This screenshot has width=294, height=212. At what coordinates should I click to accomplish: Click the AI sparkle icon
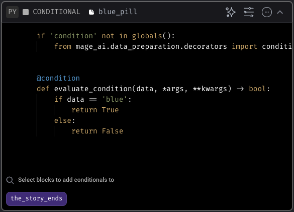point(231,12)
